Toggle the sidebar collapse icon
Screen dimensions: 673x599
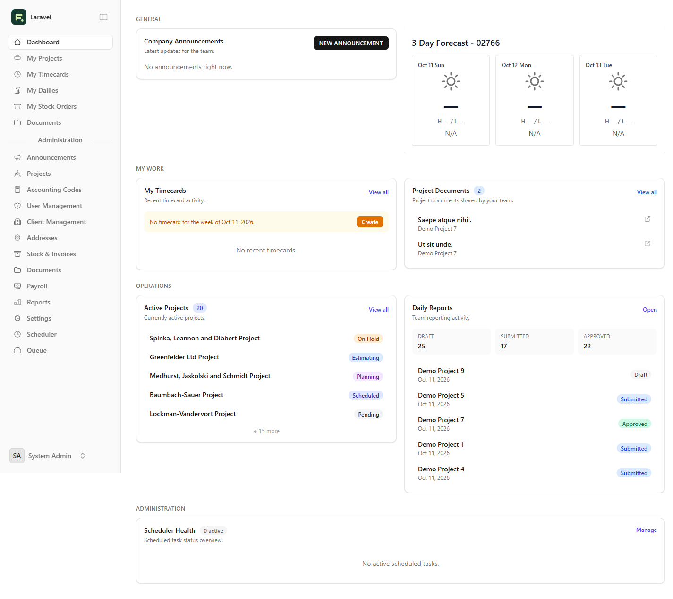(103, 17)
